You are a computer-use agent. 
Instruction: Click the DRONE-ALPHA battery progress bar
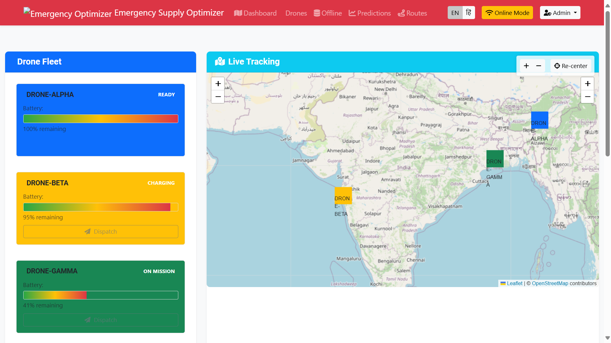click(101, 119)
